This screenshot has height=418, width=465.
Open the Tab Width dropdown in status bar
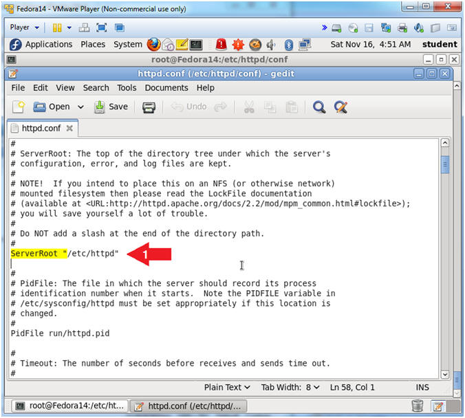tap(290, 388)
